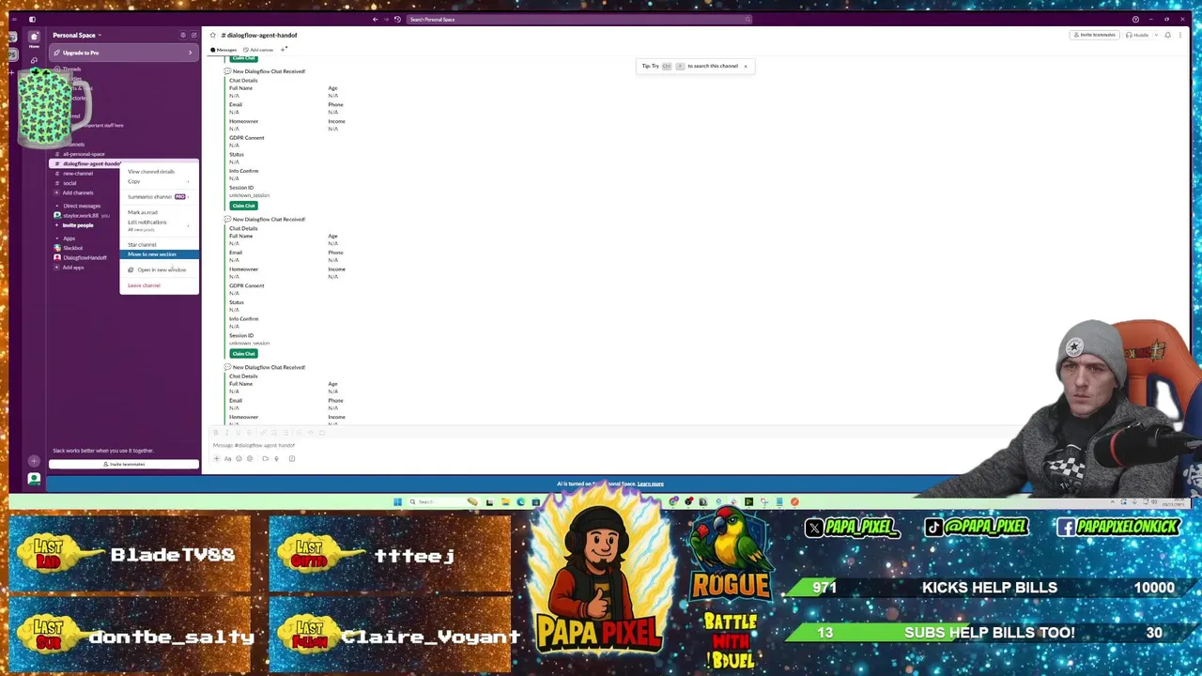The image size is (1202, 676).
Task: Open the social channel
Action: (69, 183)
